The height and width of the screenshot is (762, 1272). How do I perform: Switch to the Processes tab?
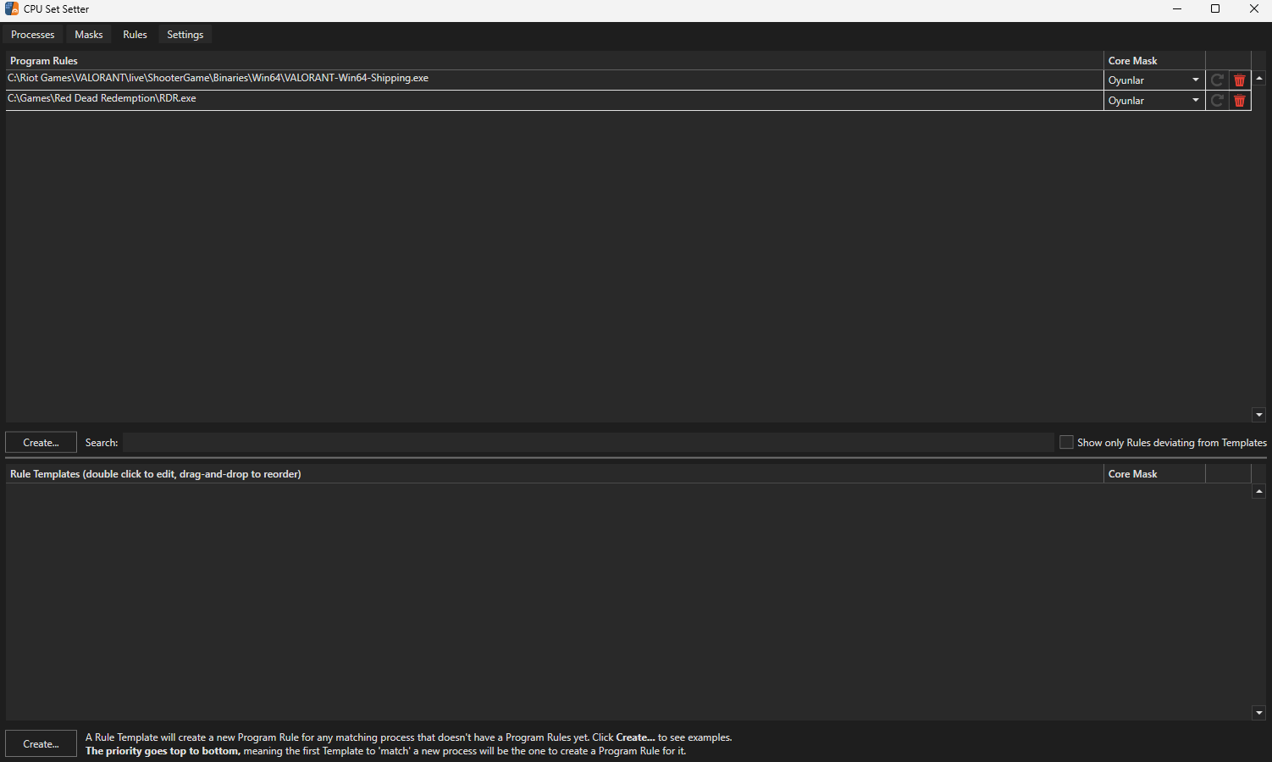pos(33,35)
